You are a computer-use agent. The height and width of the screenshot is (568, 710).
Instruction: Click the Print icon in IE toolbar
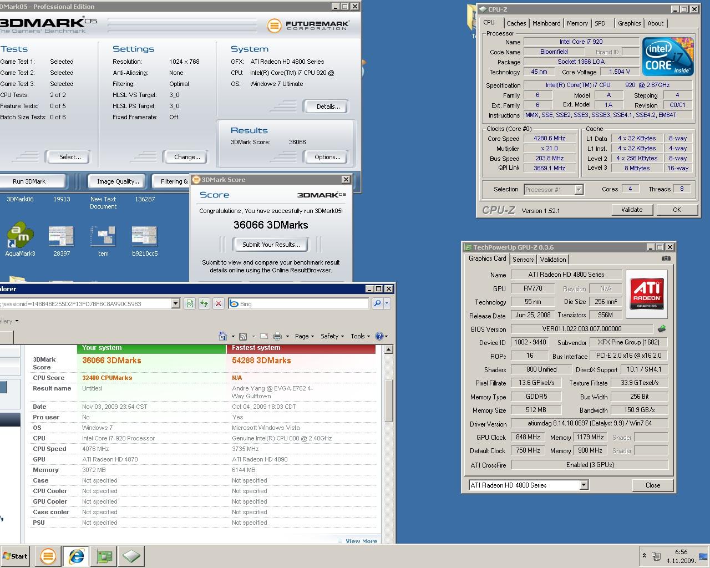277,336
